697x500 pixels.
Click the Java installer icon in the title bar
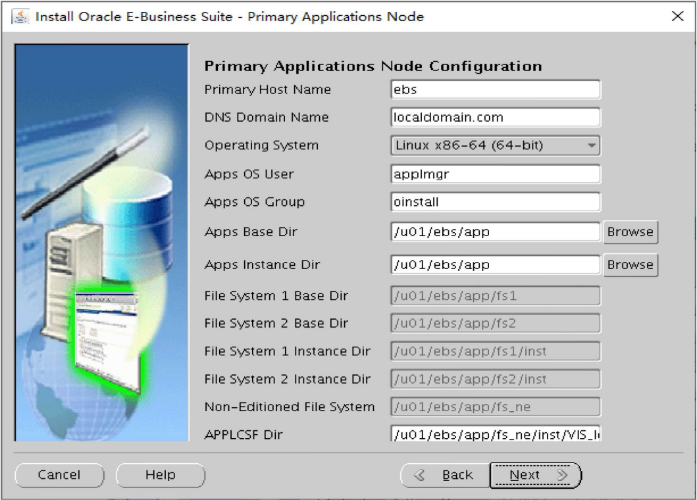[x=20, y=17]
